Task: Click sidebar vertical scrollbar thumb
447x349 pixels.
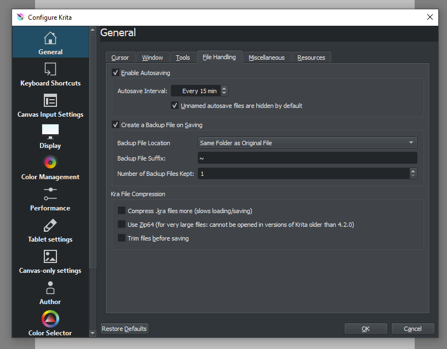Action: pos(93,151)
